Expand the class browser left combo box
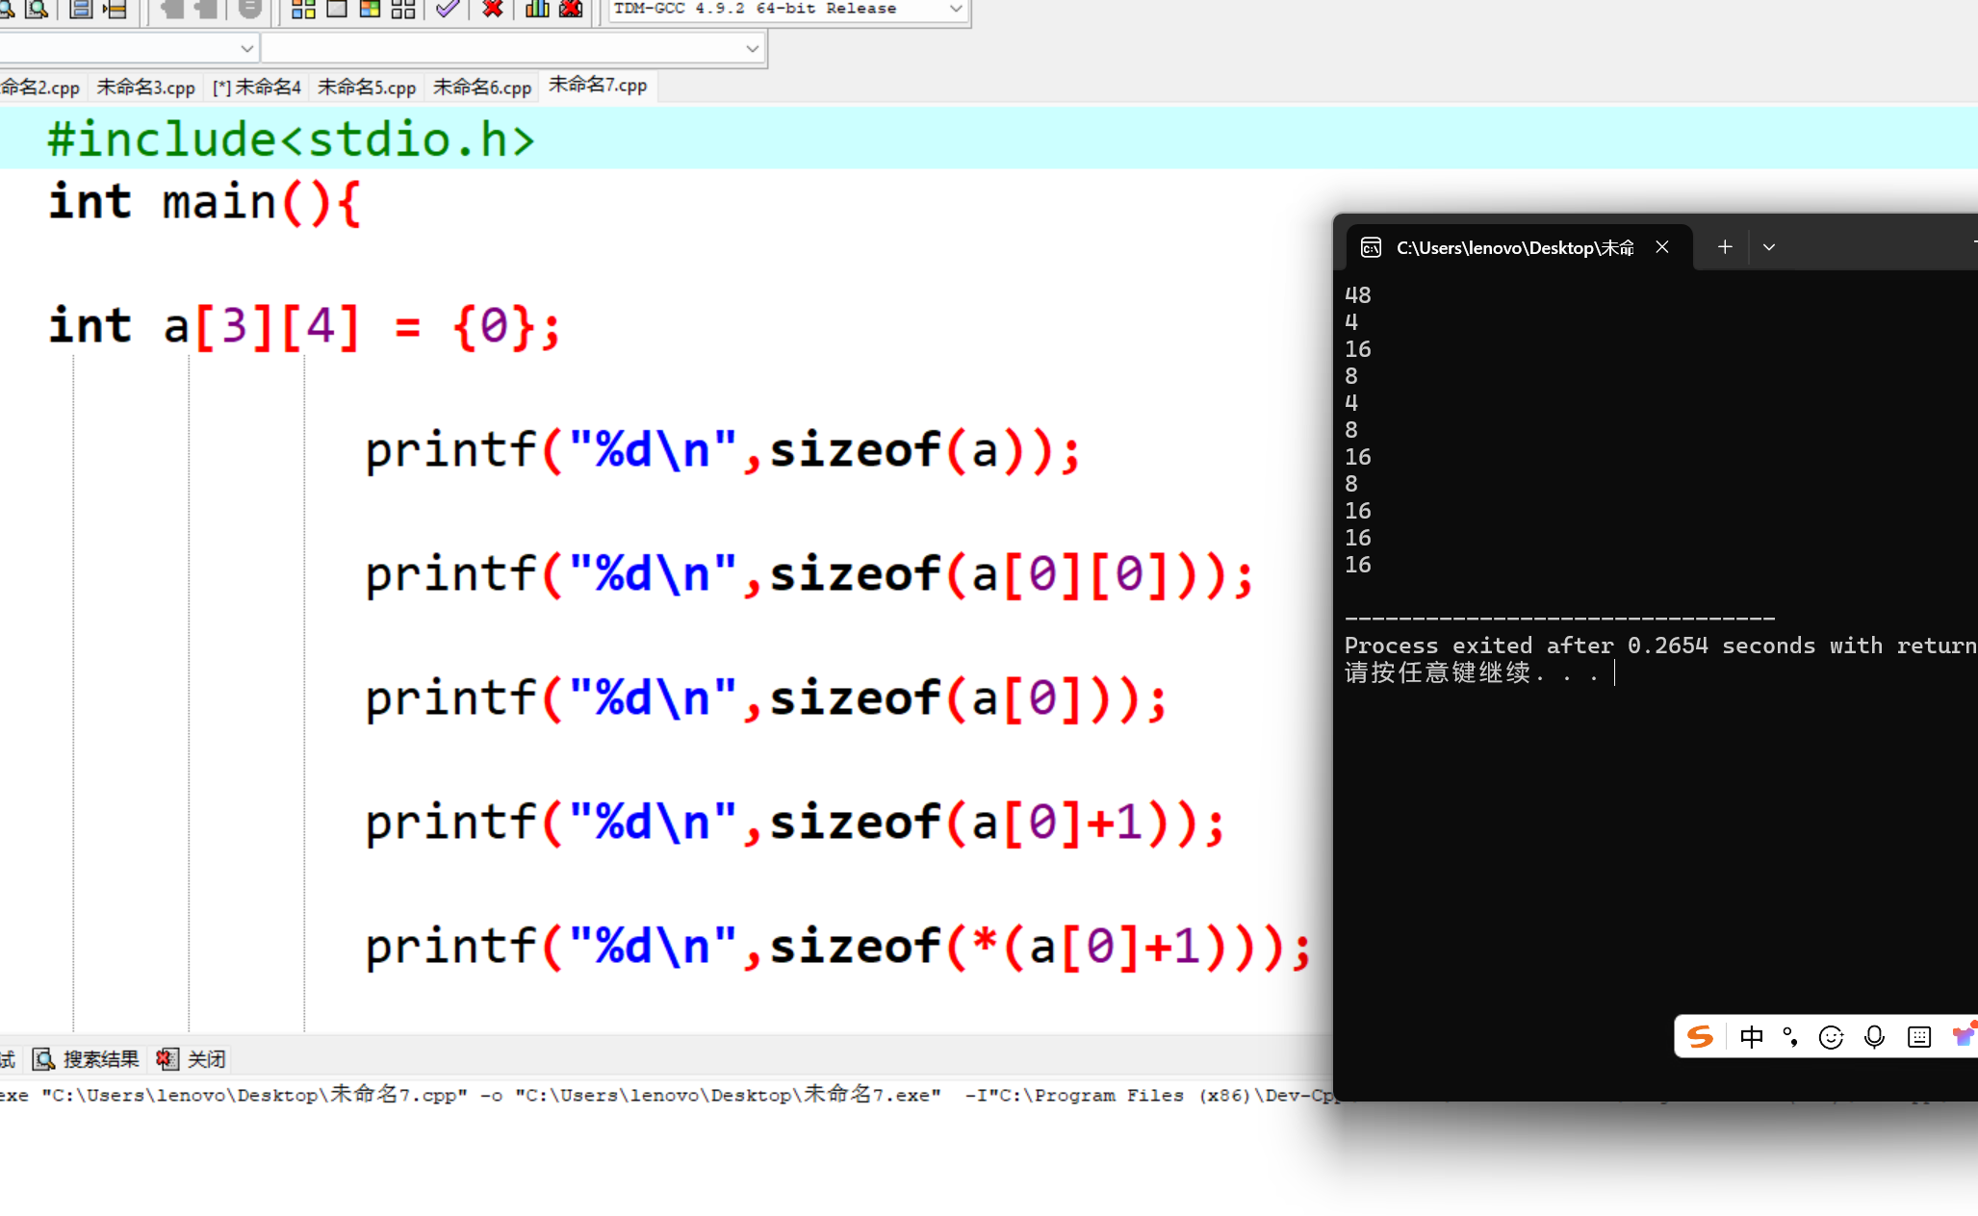Viewport: 1978px width, 1216px height. pos(246,48)
